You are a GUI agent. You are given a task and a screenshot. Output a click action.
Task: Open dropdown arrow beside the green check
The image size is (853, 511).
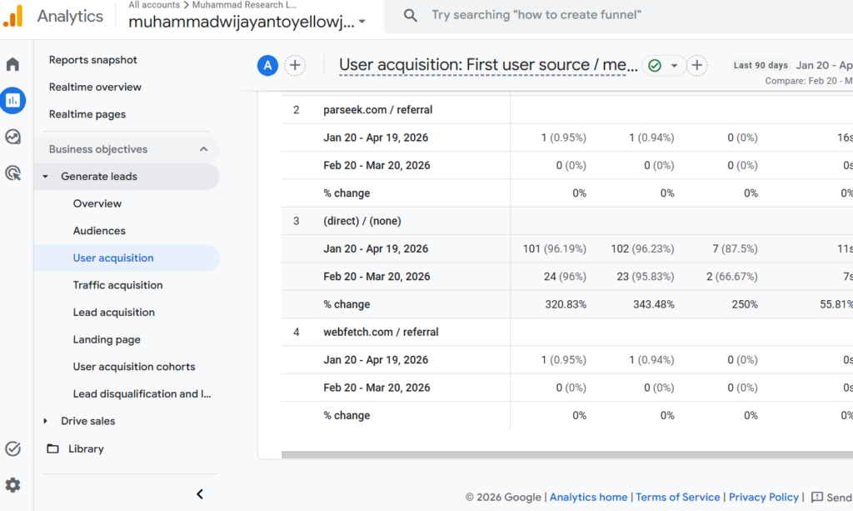674,65
